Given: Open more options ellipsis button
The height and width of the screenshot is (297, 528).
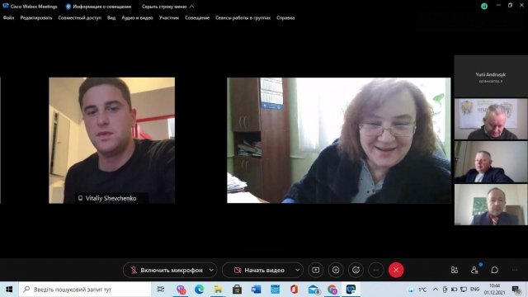Looking at the screenshot, I should pos(376,270).
